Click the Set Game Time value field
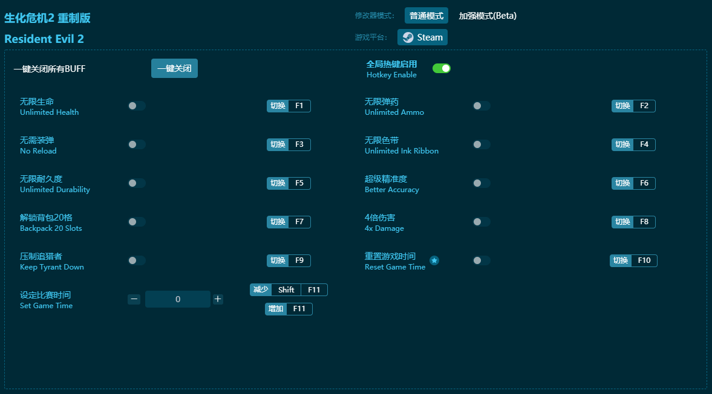This screenshot has width=712, height=394. [177, 299]
